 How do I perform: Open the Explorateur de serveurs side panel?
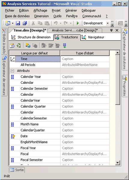point(4,75)
